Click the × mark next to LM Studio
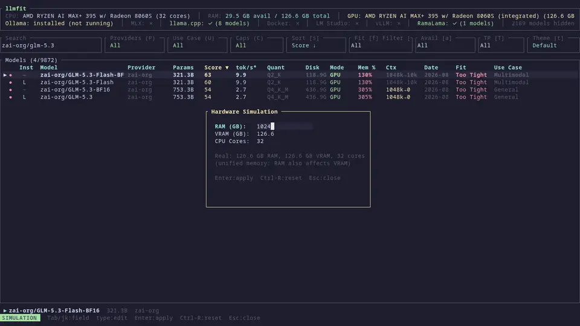The image size is (580, 326). 356,24
